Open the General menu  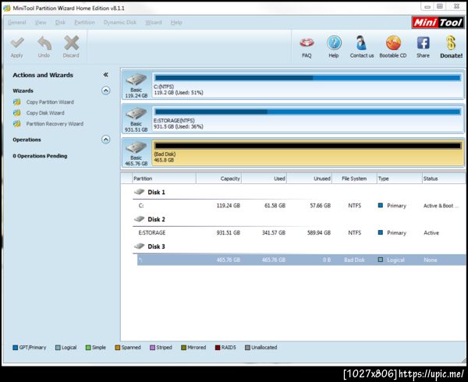(17, 23)
